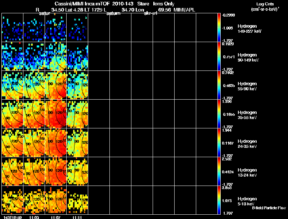Click the 'Cassini/MIMI Inca mTOF' title text

82,4
